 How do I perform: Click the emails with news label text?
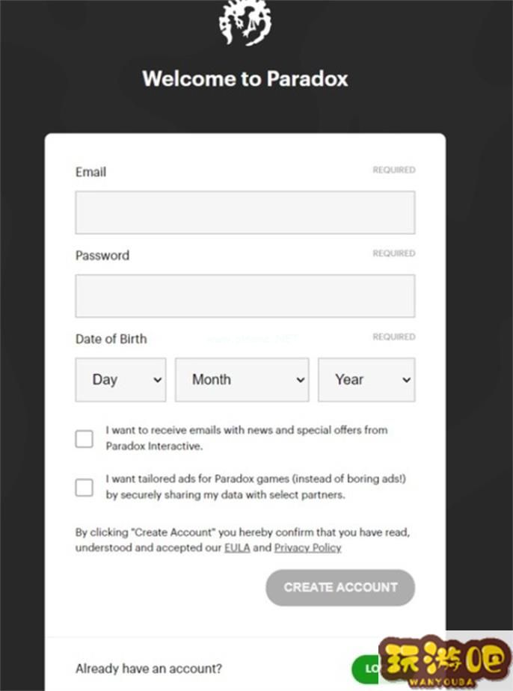point(247,438)
